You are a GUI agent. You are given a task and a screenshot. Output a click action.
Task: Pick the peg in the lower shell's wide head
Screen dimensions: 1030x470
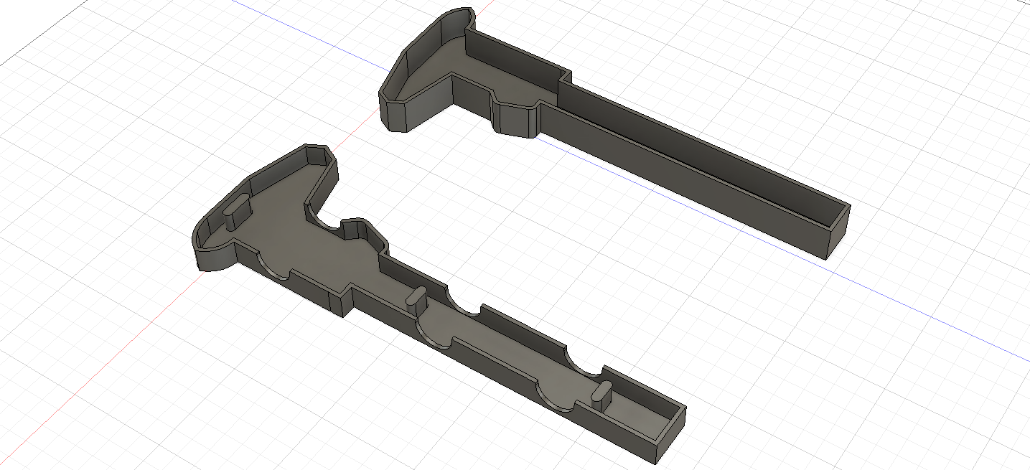[238, 212]
